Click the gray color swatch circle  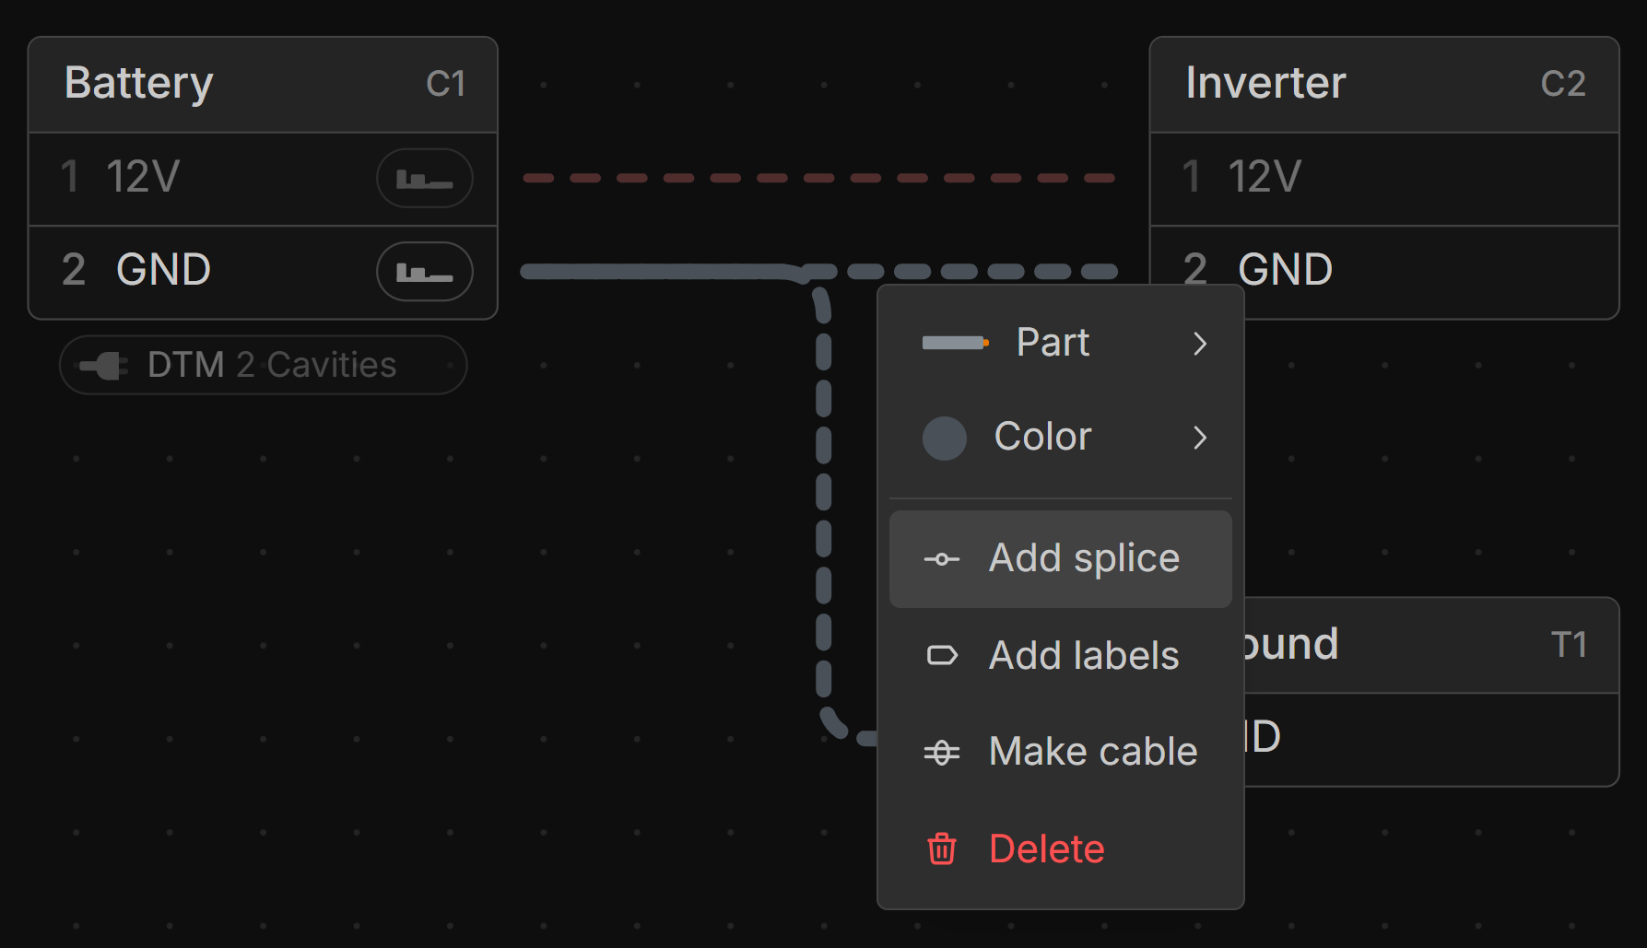[x=944, y=438]
